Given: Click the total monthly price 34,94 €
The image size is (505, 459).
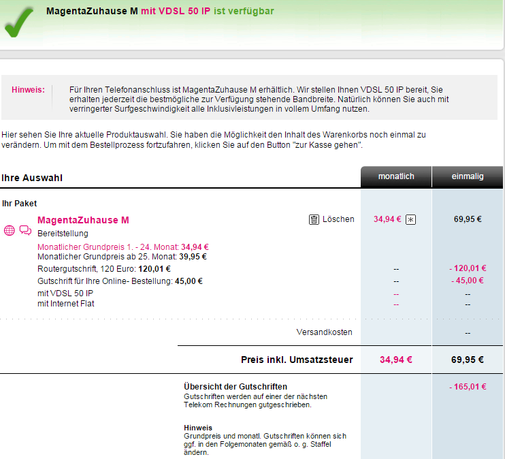Looking at the screenshot, I should (x=396, y=360).
